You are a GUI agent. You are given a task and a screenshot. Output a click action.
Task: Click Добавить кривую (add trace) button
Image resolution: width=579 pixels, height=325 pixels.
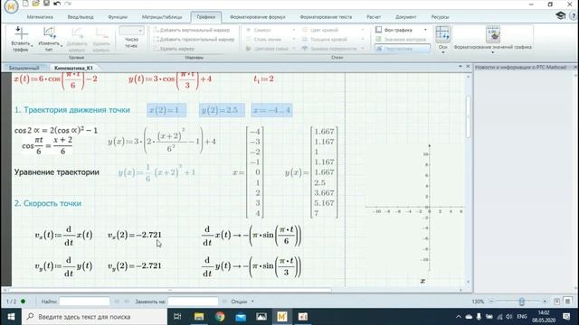(x=77, y=39)
